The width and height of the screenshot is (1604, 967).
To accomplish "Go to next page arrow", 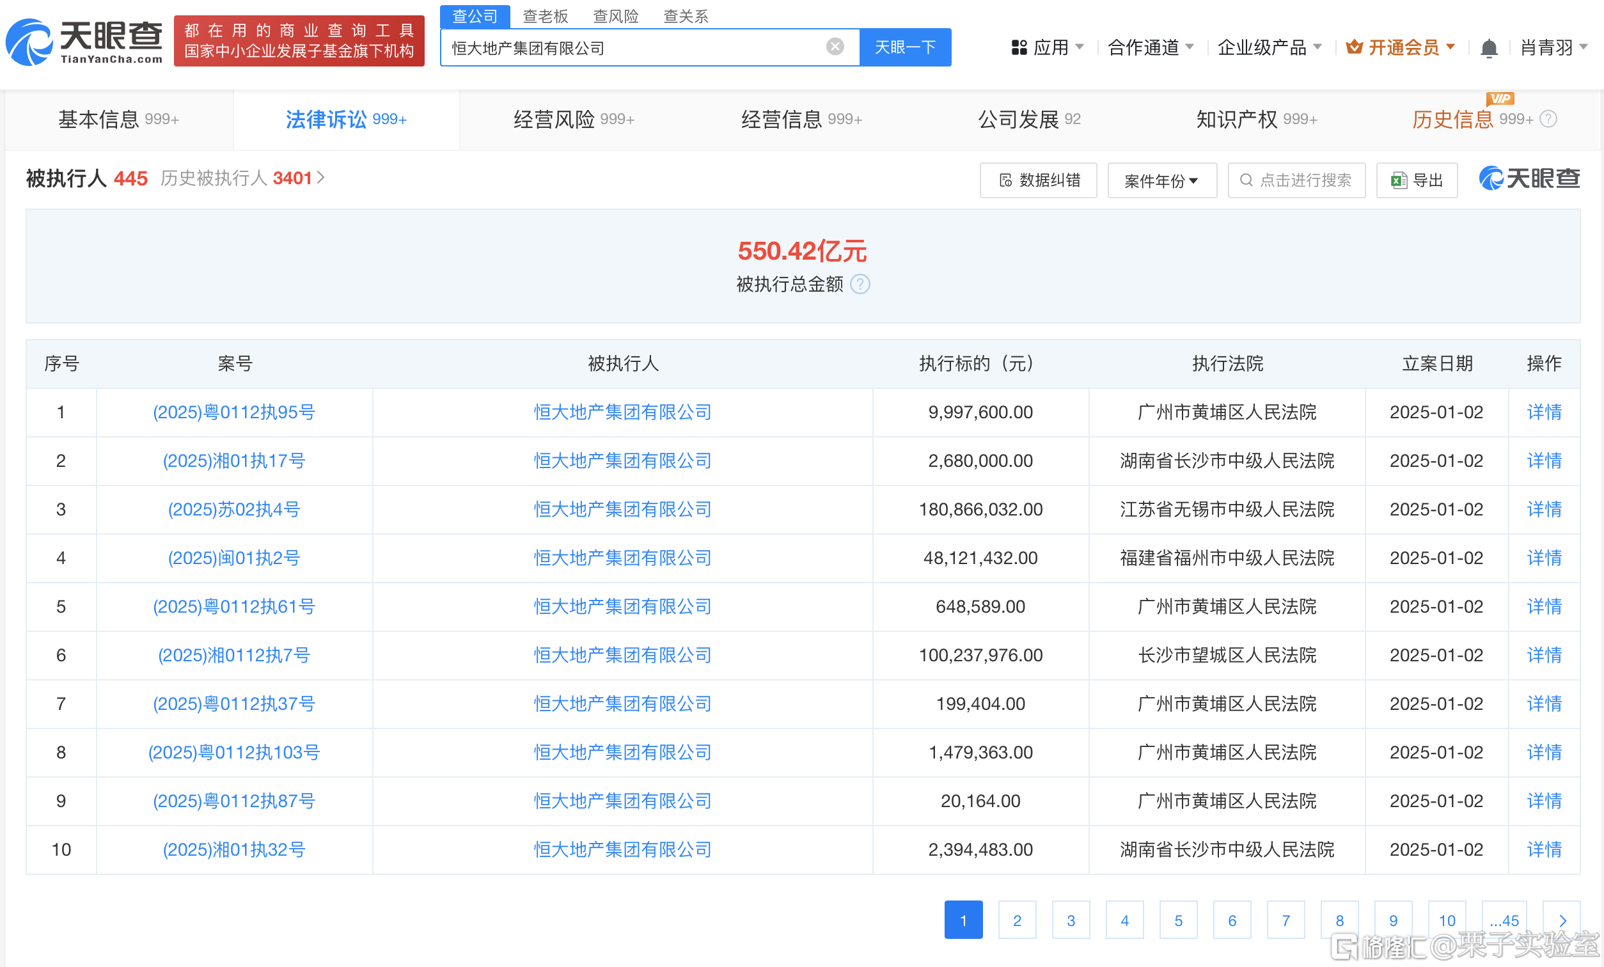I will [x=1562, y=920].
